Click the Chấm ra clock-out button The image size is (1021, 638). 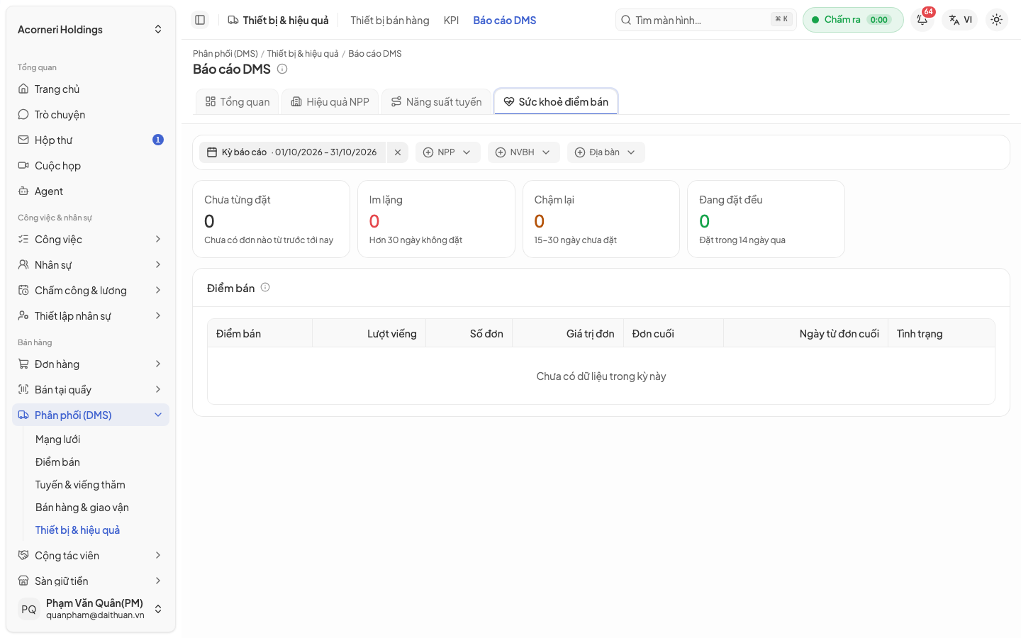pyautogui.click(x=853, y=20)
